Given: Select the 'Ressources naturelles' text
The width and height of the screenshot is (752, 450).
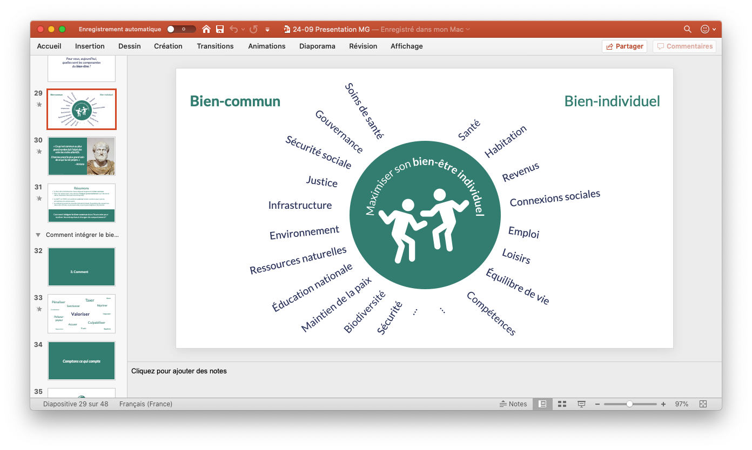Looking at the screenshot, I should click(x=298, y=260).
